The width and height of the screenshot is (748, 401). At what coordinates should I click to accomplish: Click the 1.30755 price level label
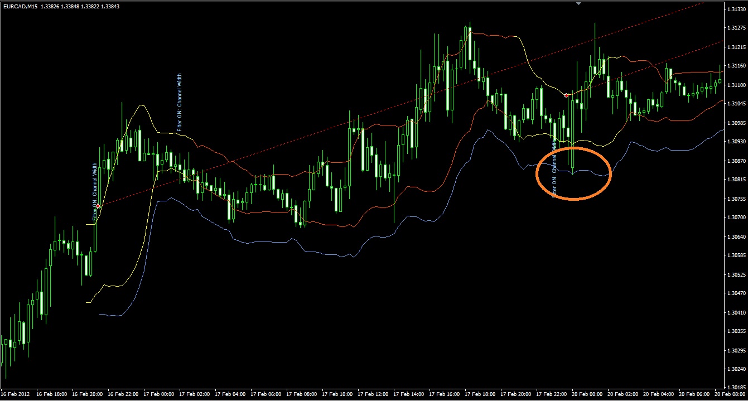pos(737,199)
